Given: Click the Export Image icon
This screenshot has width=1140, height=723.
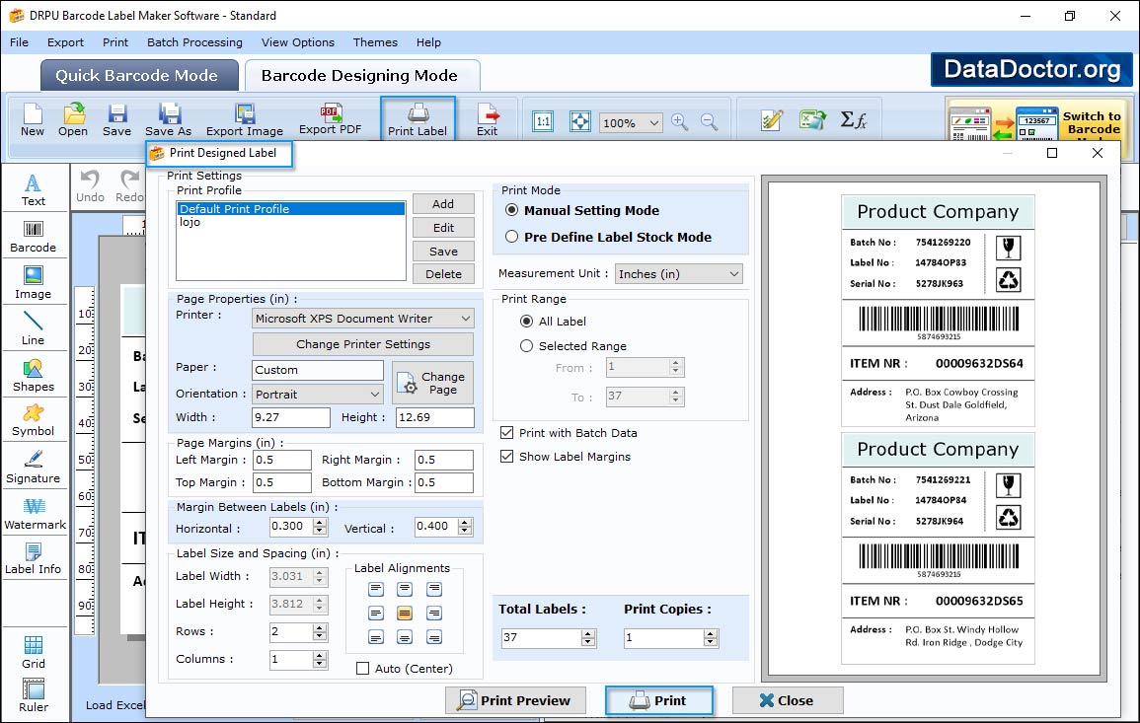Looking at the screenshot, I should [x=245, y=120].
